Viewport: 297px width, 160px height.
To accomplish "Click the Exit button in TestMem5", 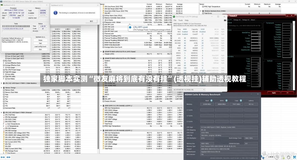I will tap(40, 49).
